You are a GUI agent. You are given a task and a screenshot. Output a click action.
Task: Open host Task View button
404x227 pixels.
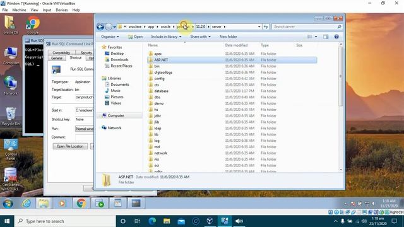tap(137, 221)
